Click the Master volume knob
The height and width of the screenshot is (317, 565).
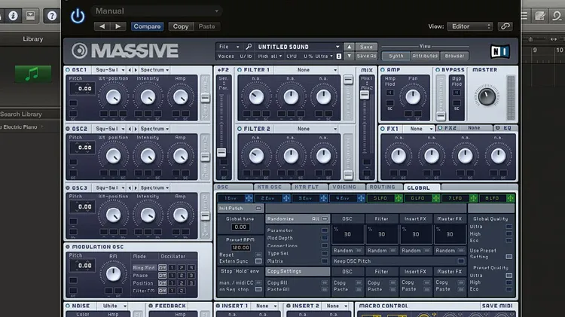(487, 96)
